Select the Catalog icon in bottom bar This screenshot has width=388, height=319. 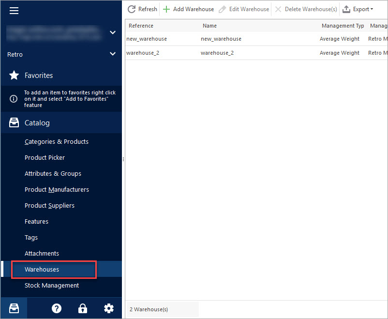coord(14,308)
